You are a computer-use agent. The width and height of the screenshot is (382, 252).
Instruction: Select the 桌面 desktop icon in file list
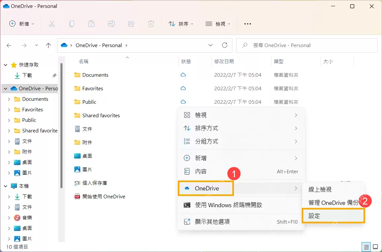pyautogui.click(x=77, y=156)
